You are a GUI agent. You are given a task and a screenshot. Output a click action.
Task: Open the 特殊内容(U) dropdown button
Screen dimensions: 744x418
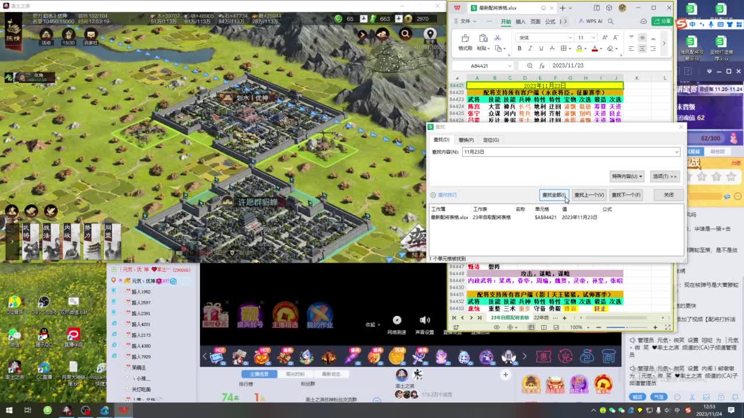click(x=627, y=176)
